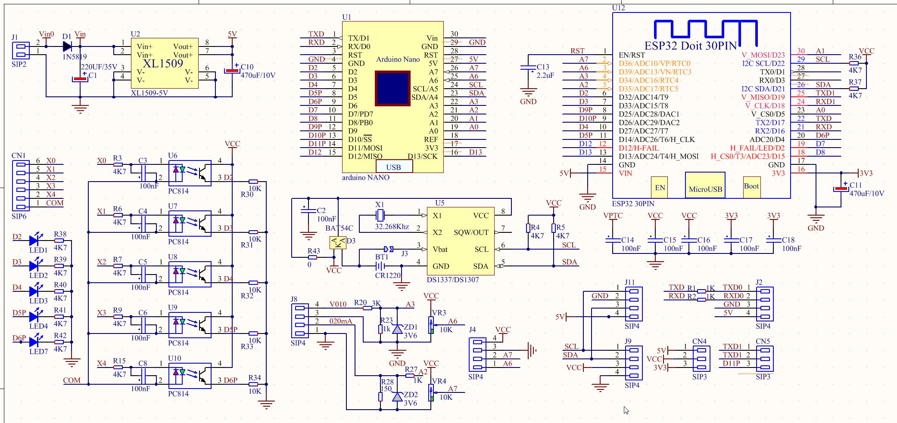Select LED2 on the D3 line

(35, 266)
